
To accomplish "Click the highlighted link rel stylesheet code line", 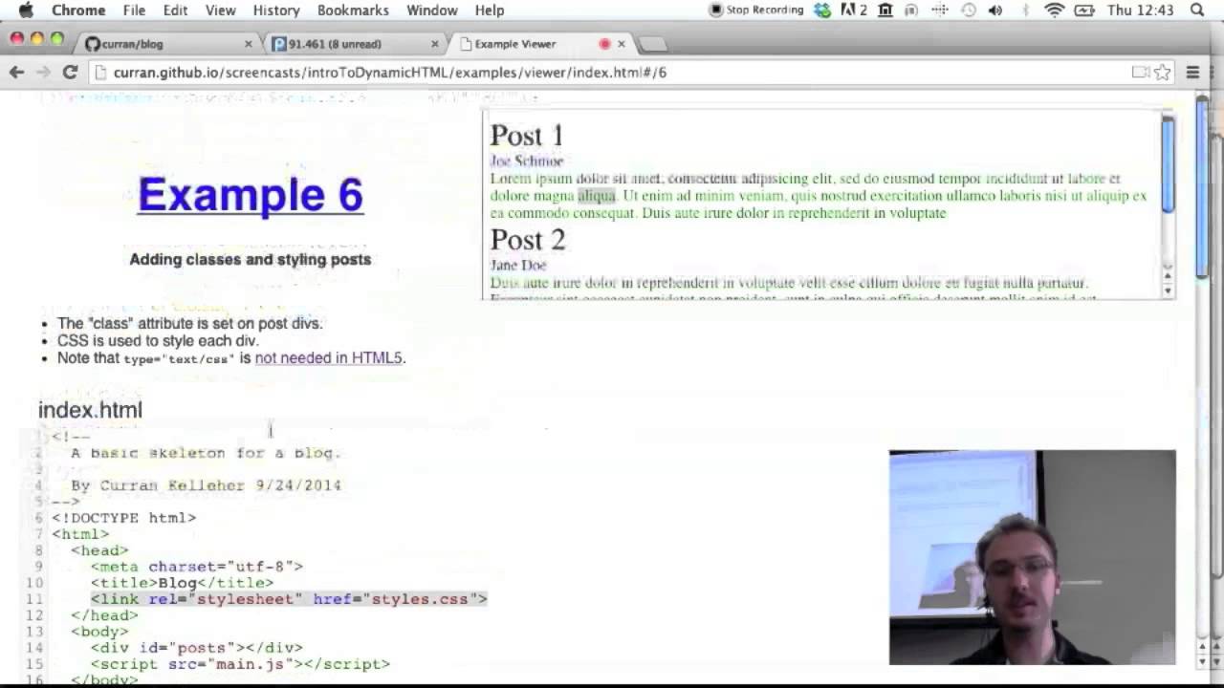I will click(x=289, y=599).
